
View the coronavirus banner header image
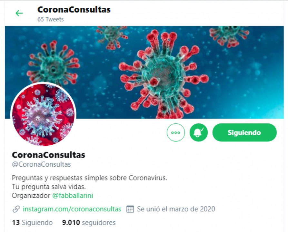(144, 72)
